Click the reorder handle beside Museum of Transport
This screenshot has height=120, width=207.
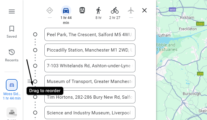coord(29,81)
